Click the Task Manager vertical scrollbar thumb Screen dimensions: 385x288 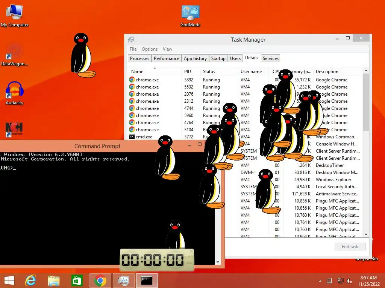366,102
